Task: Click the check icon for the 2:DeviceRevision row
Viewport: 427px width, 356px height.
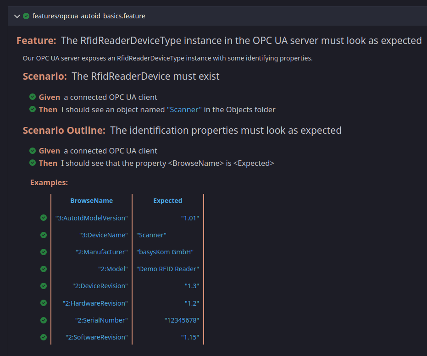Action: coord(44,286)
